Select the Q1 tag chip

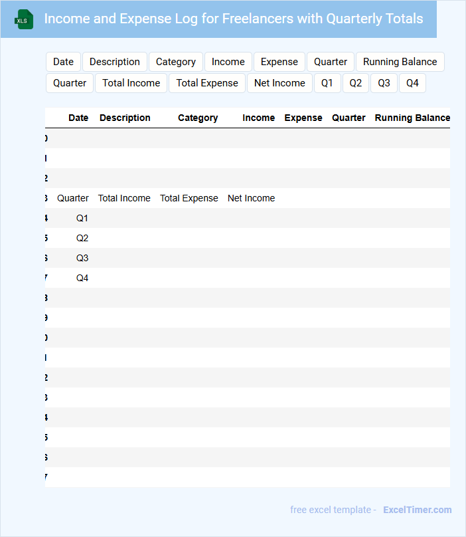click(x=327, y=83)
